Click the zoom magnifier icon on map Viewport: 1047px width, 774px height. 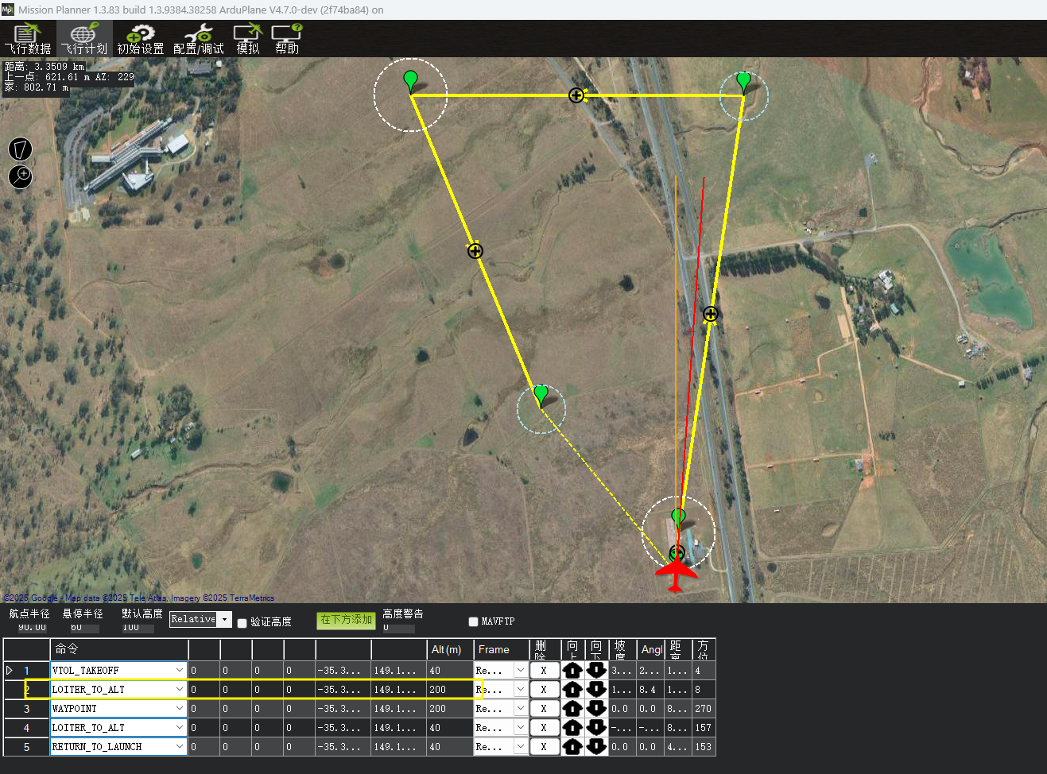pyautogui.click(x=20, y=176)
